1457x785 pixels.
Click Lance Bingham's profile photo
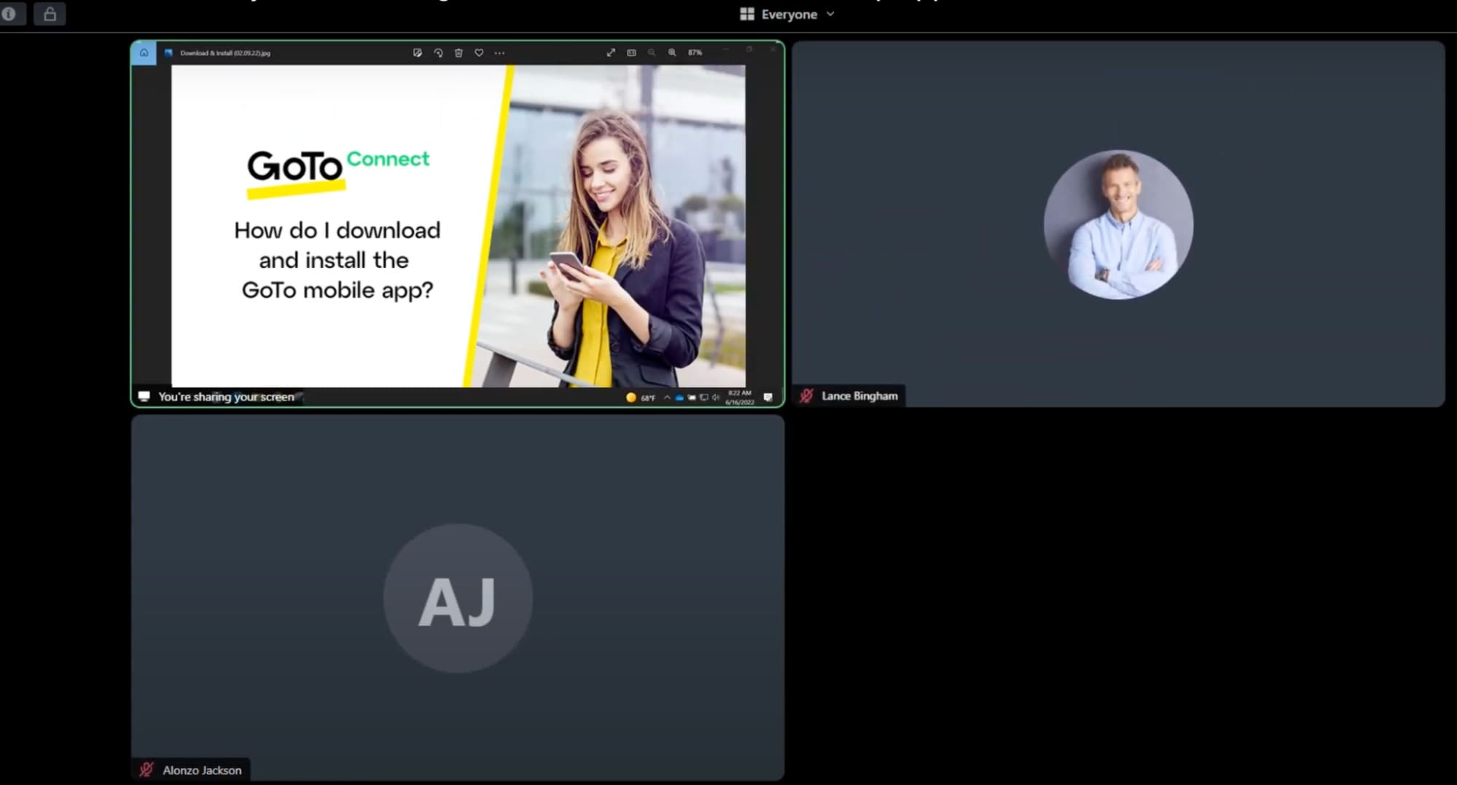click(1119, 224)
